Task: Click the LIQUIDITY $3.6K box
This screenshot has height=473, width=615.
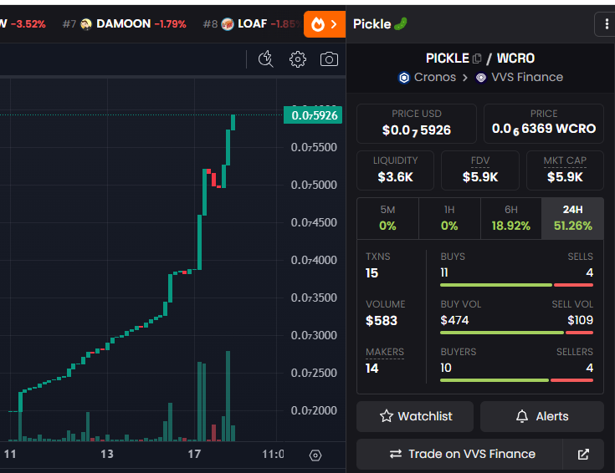Action: click(x=395, y=170)
